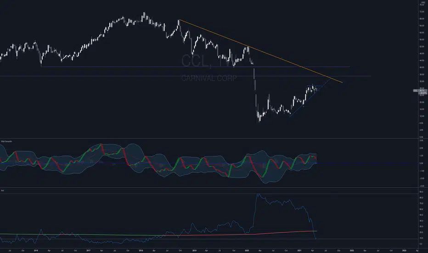Image resolution: width=428 pixels, height=253 pixels.
Task: Click the 48.00 price axis label
Action: (422, 54)
